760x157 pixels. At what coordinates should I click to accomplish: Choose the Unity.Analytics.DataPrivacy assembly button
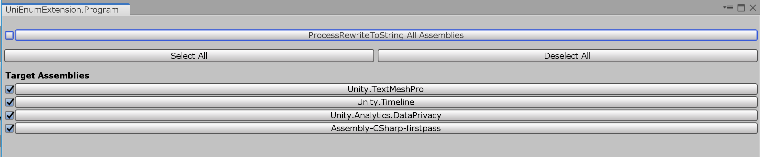tap(386, 115)
